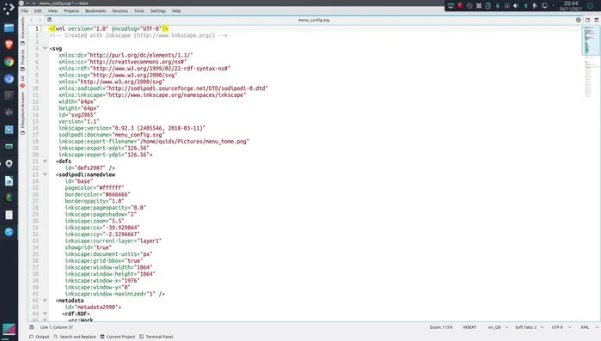Viewport: 601px width, 341px height.
Task: Open the notifications bell in system tray
Action: pos(451,6)
